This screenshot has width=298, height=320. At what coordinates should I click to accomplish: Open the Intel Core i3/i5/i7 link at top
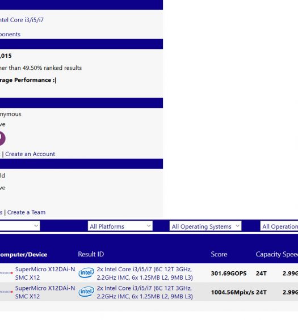pos(22,20)
